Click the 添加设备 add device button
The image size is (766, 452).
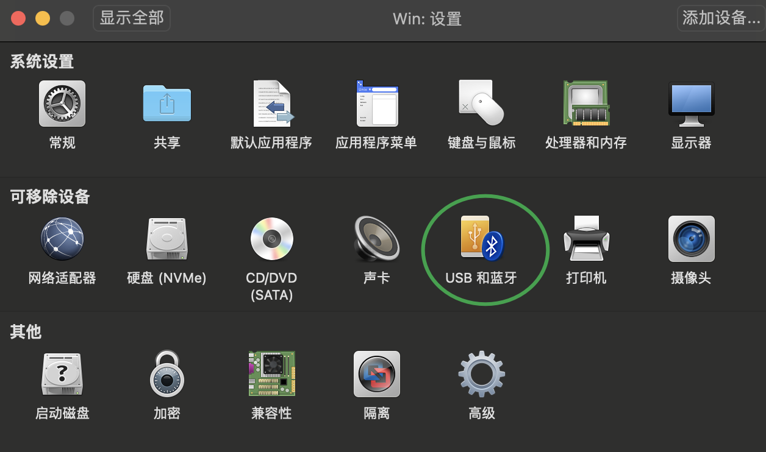721,18
